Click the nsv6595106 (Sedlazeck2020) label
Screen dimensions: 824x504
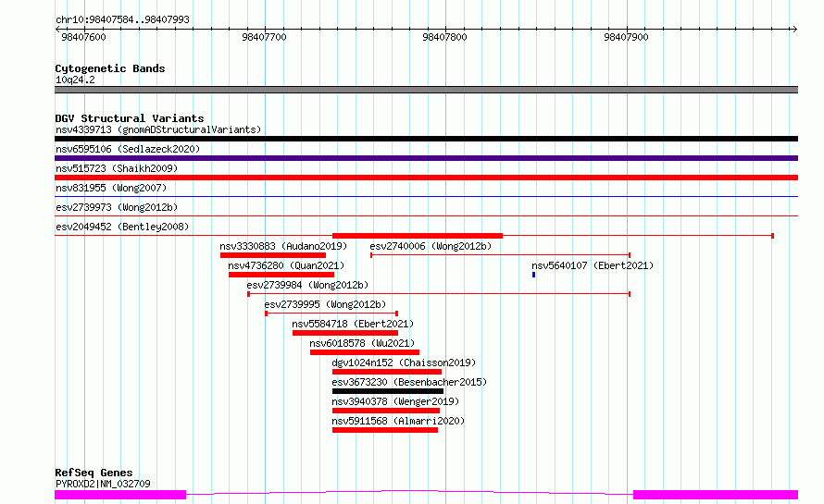tap(128, 149)
